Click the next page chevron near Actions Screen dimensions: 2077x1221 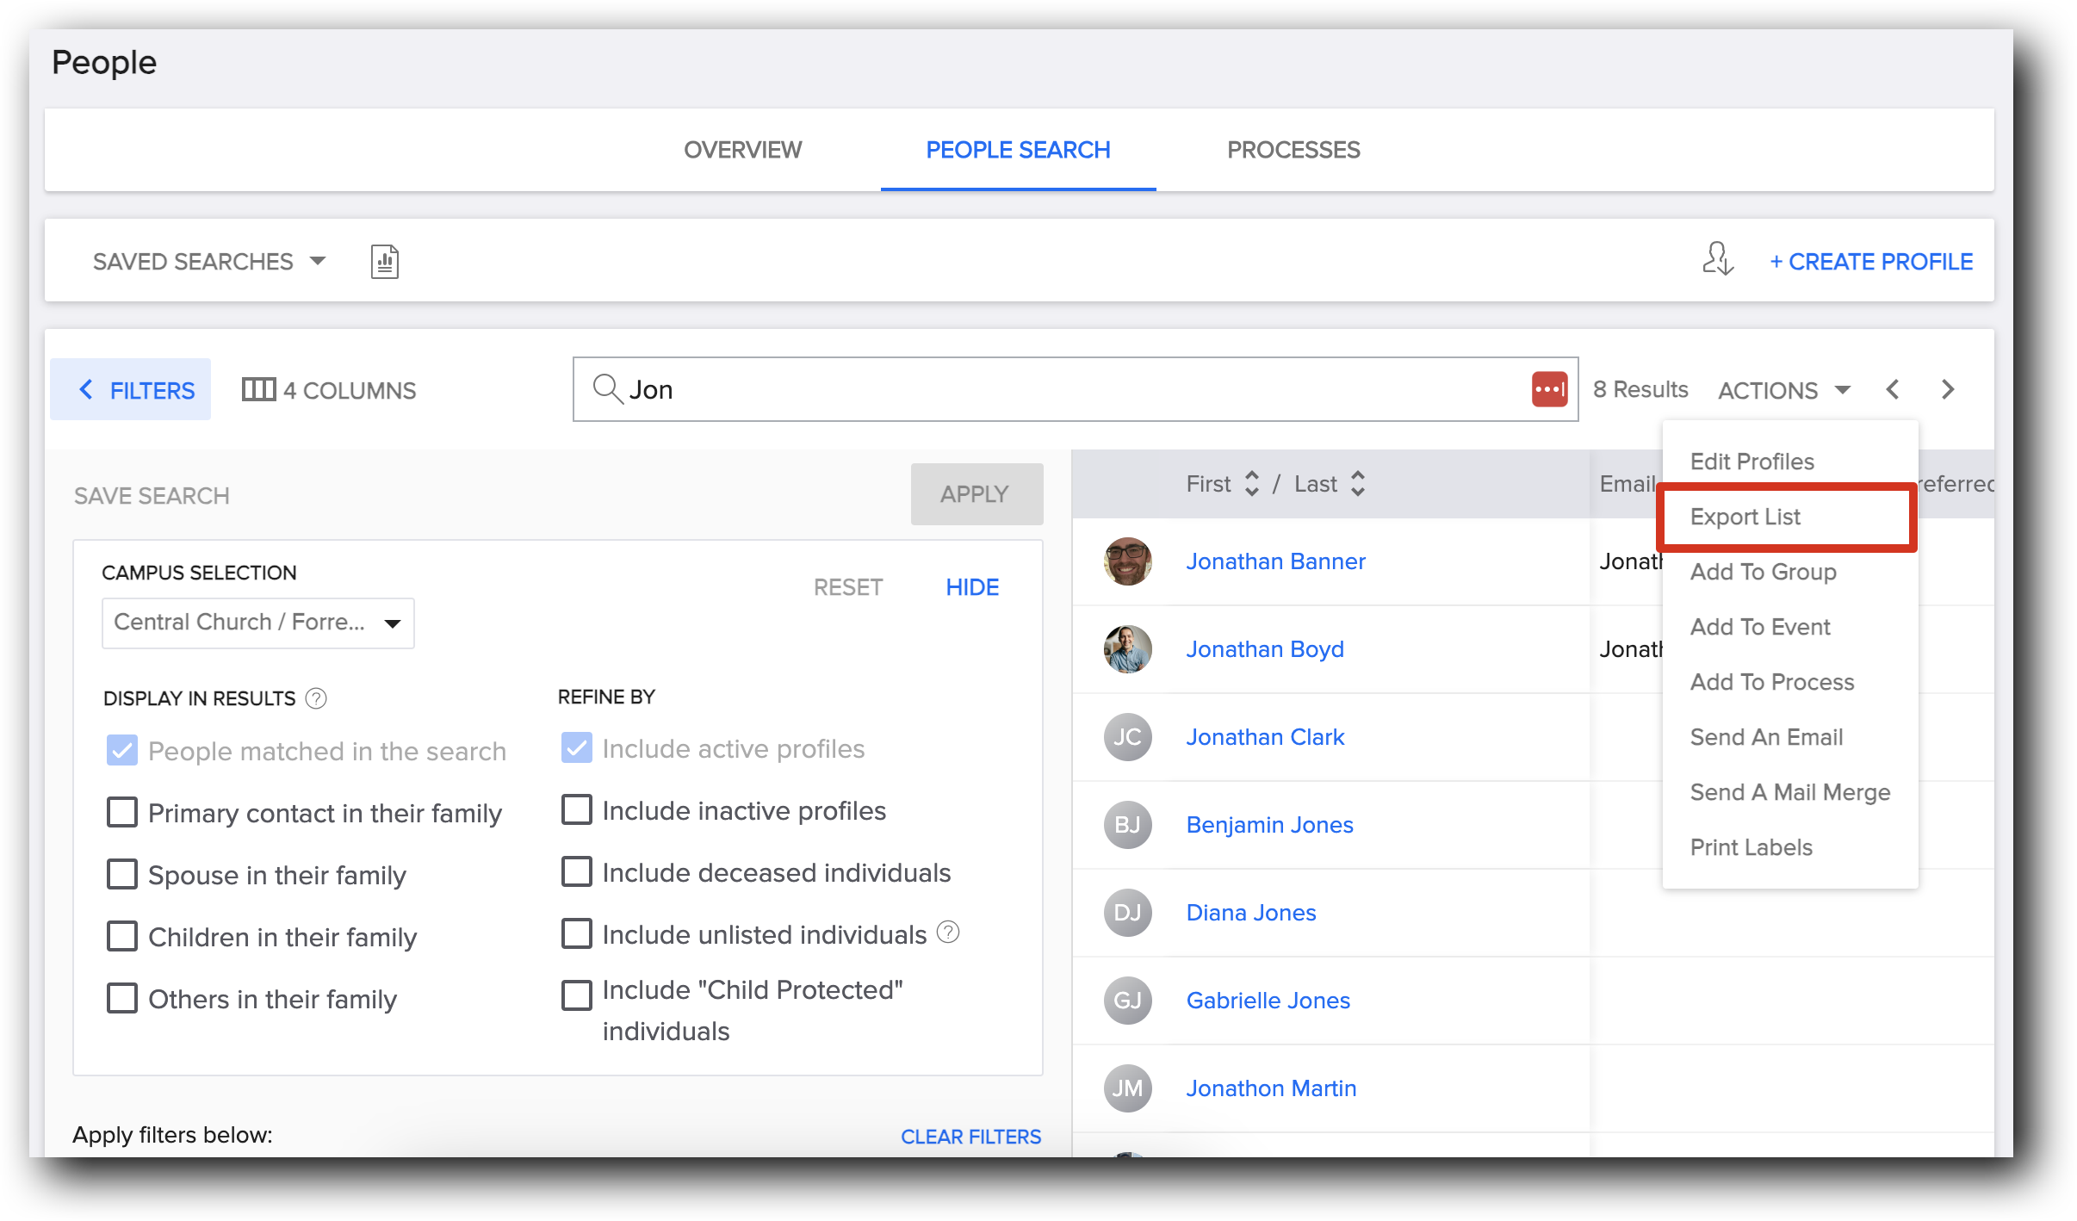[1948, 389]
